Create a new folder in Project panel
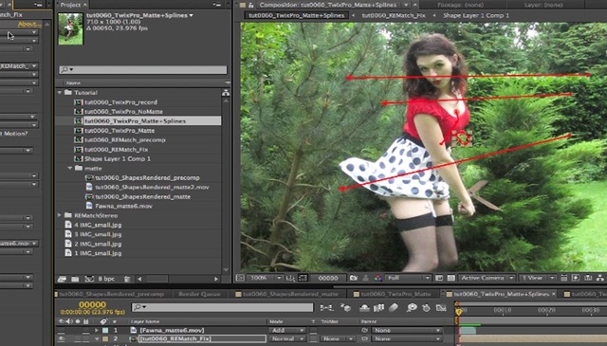 pos(75,279)
